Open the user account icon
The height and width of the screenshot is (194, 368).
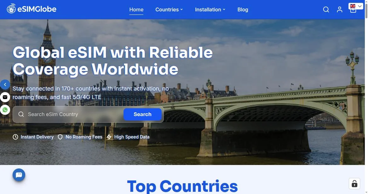tap(340, 10)
